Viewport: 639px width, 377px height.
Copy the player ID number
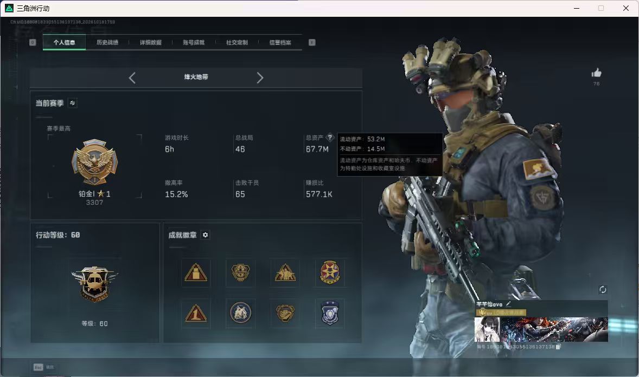559,347
